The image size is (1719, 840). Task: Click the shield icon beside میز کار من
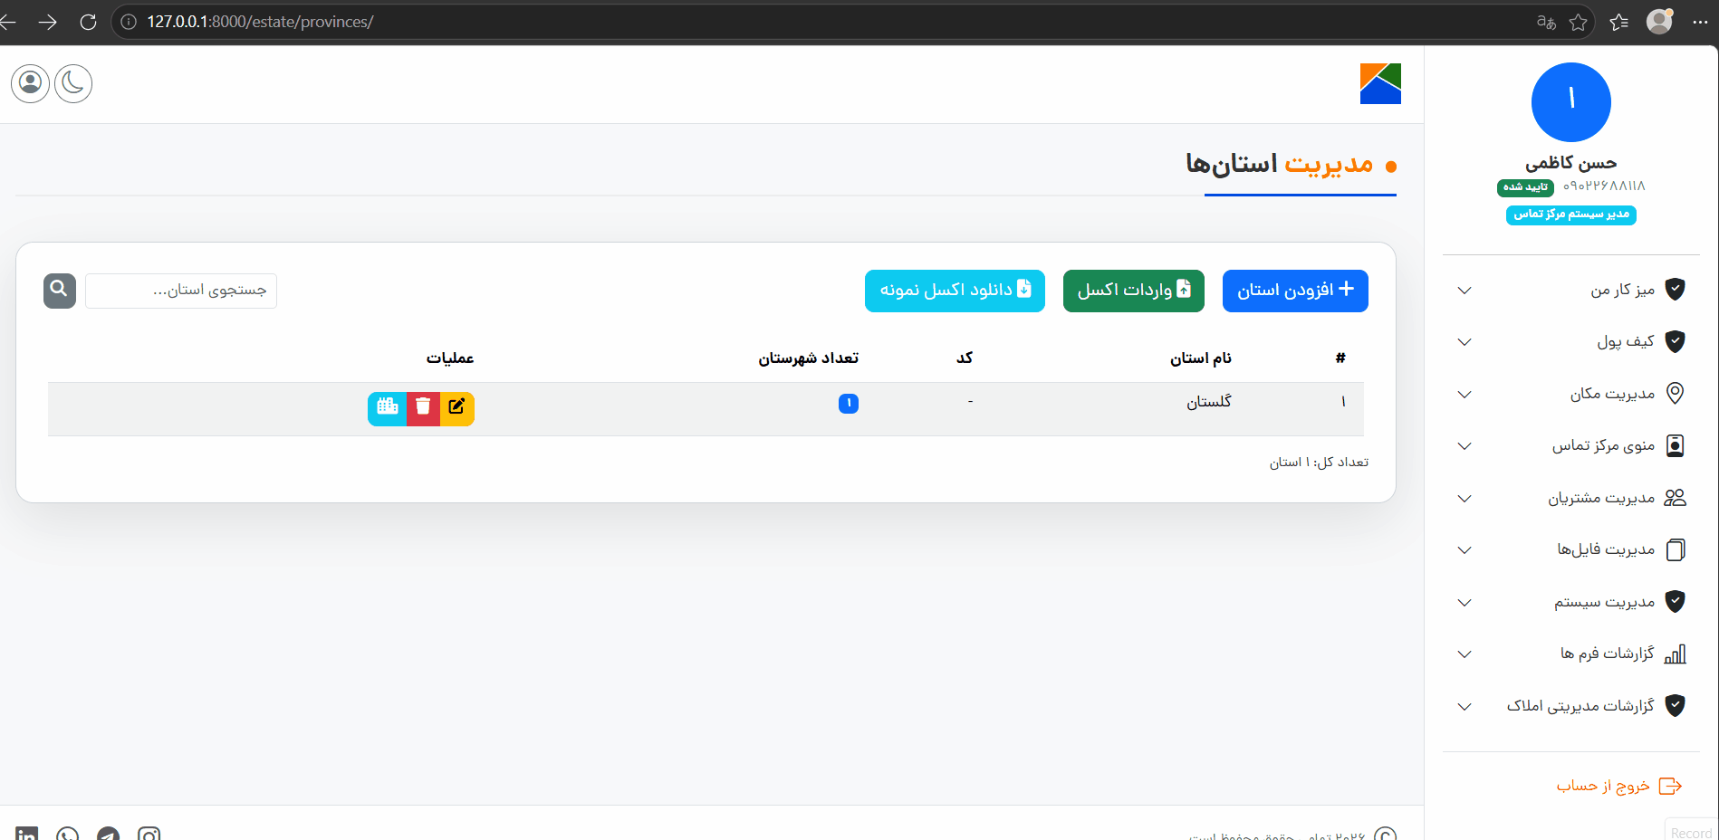[x=1676, y=290]
